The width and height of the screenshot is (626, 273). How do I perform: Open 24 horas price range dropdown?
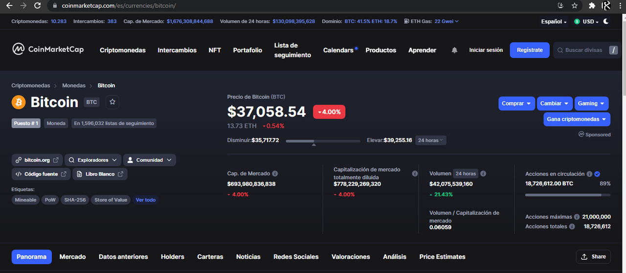(431, 140)
